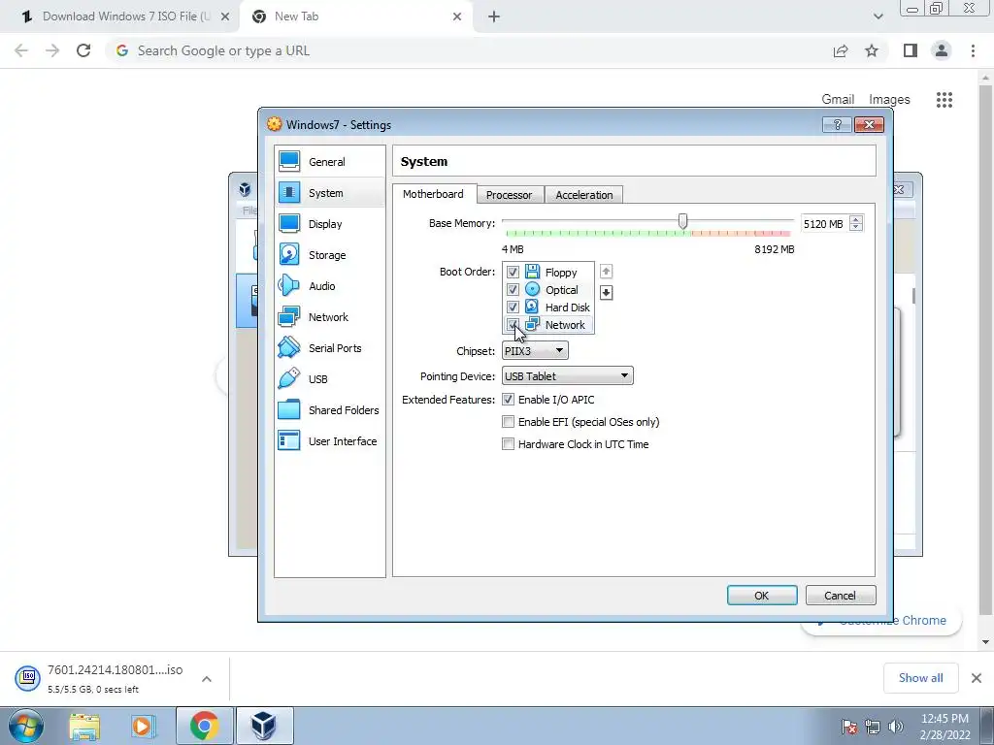Uncheck Optical in boot order
994x745 pixels.
[x=513, y=289]
